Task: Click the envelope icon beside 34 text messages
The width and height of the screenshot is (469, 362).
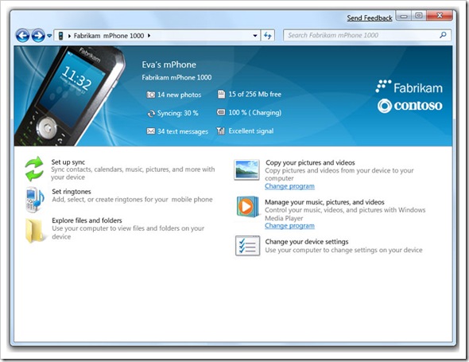Action: (x=151, y=131)
